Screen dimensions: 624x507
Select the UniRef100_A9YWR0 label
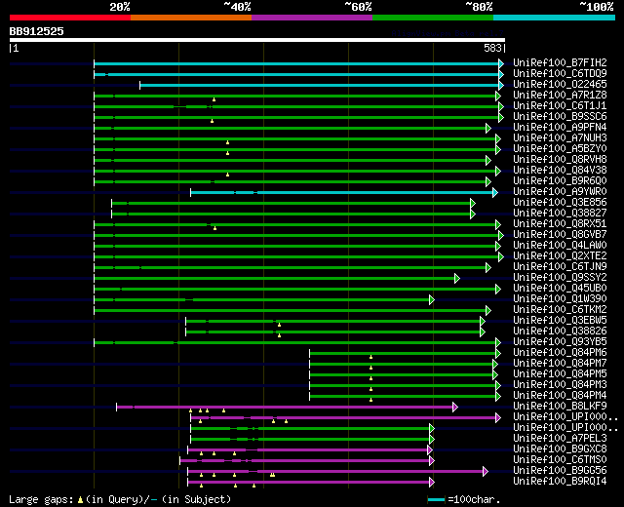pos(560,192)
